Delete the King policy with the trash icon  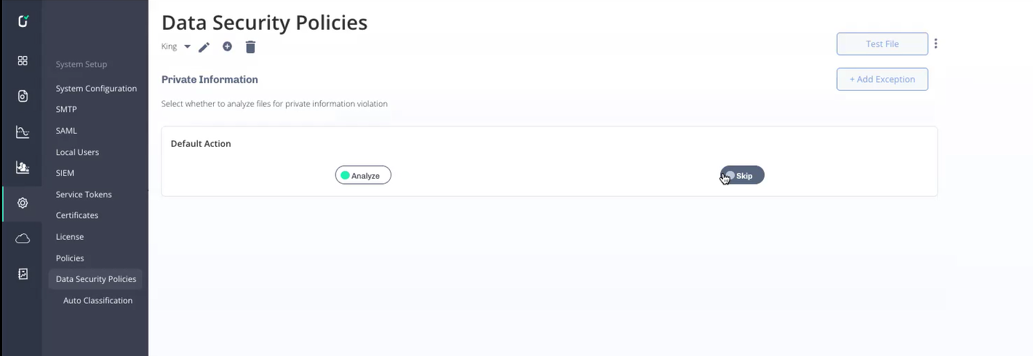click(250, 47)
